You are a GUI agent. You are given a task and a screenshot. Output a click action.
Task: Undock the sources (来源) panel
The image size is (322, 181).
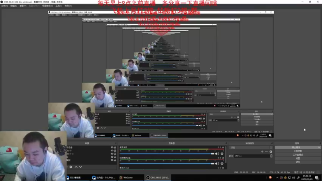(x=116, y=143)
